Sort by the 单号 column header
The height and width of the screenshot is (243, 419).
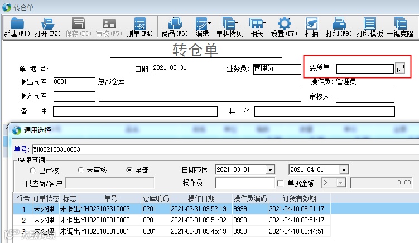point(111,198)
